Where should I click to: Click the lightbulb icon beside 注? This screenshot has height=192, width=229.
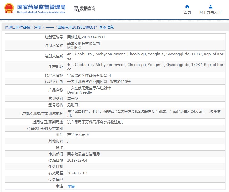coord(58,186)
